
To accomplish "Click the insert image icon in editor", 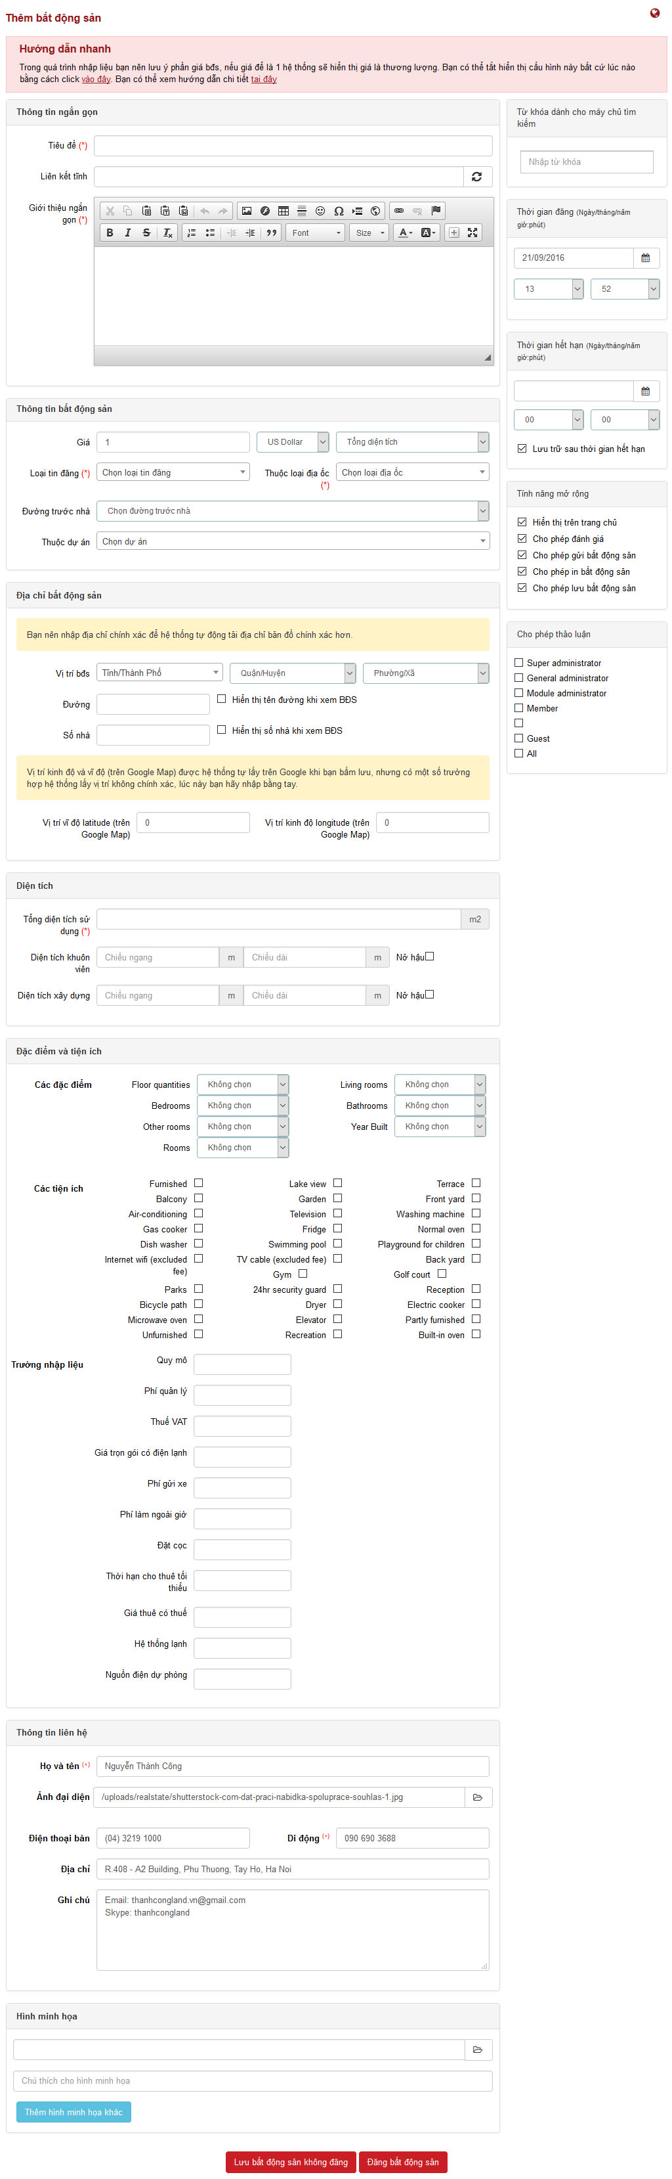I will coord(246,211).
